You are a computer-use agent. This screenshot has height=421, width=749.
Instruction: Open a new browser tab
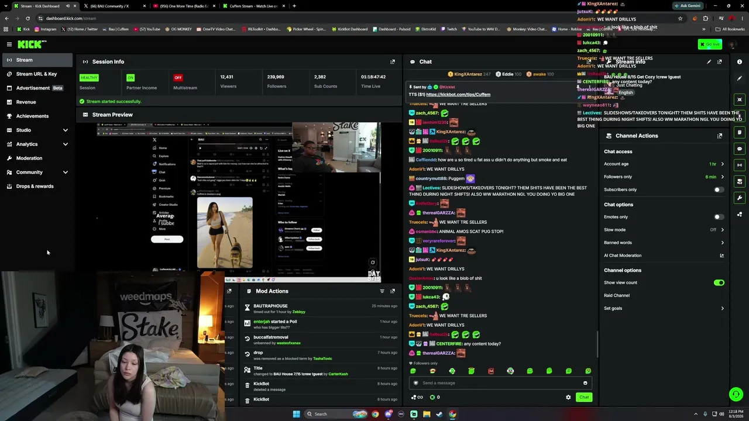(294, 6)
